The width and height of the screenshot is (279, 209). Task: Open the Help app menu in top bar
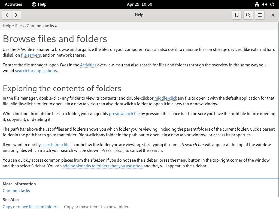coord(39,4)
